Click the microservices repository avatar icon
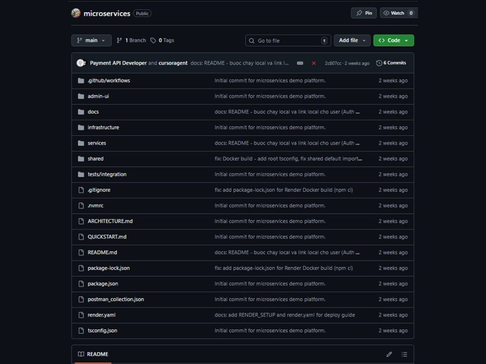Viewport: 486px width, 364px height. pos(76,13)
